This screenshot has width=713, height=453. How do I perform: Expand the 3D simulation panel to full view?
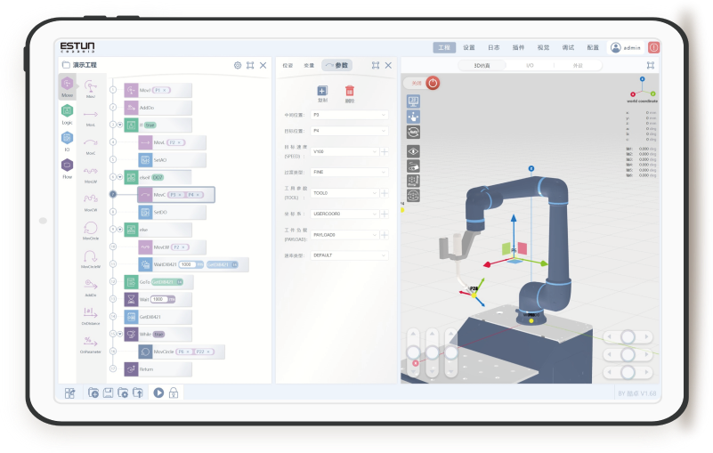click(x=651, y=65)
